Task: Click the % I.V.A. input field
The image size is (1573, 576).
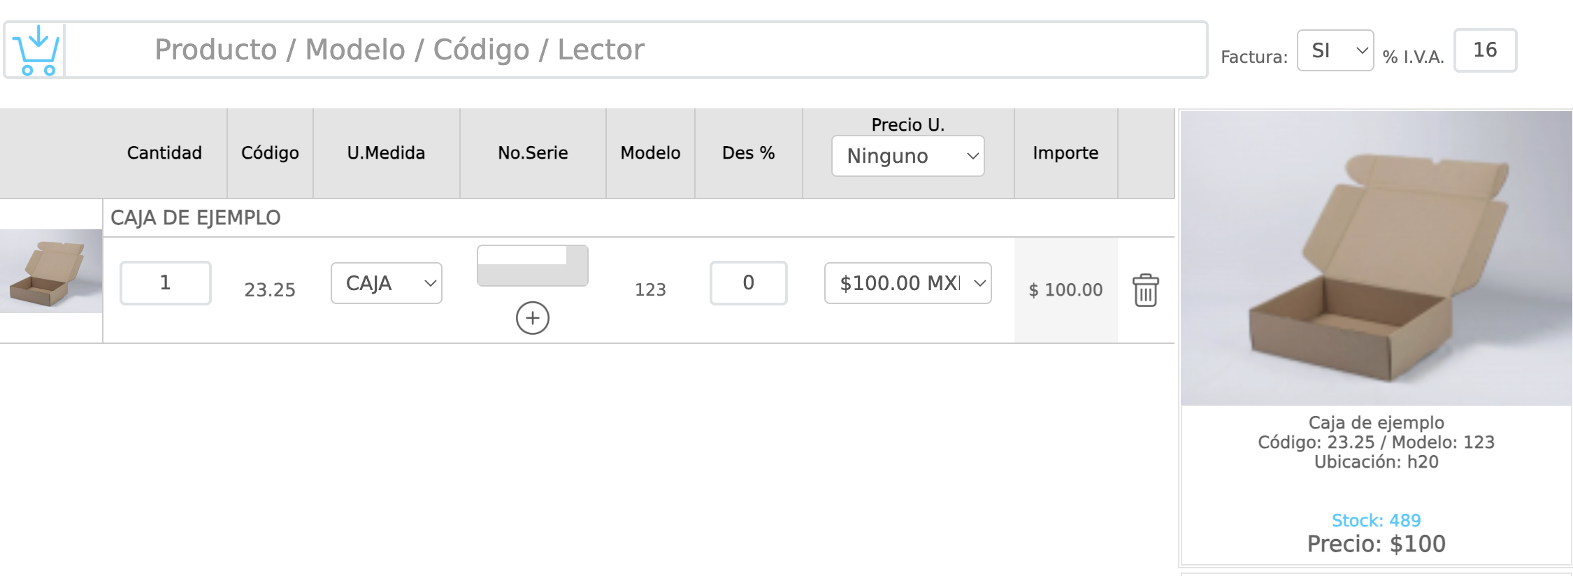Action: (x=1485, y=50)
